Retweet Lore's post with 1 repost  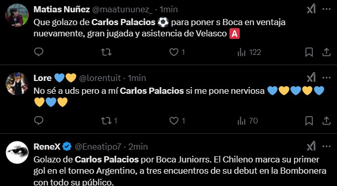point(109,121)
